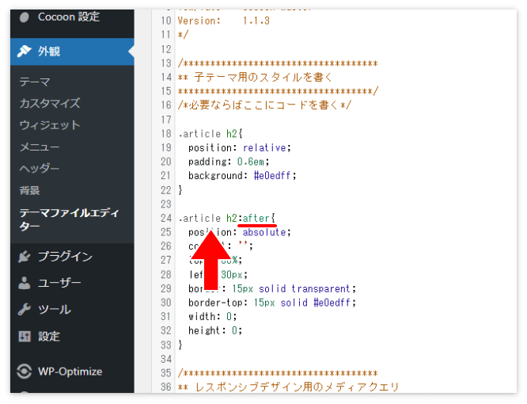Click the ユーザー person icon
The image size is (527, 404).
pyautogui.click(x=25, y=283)
